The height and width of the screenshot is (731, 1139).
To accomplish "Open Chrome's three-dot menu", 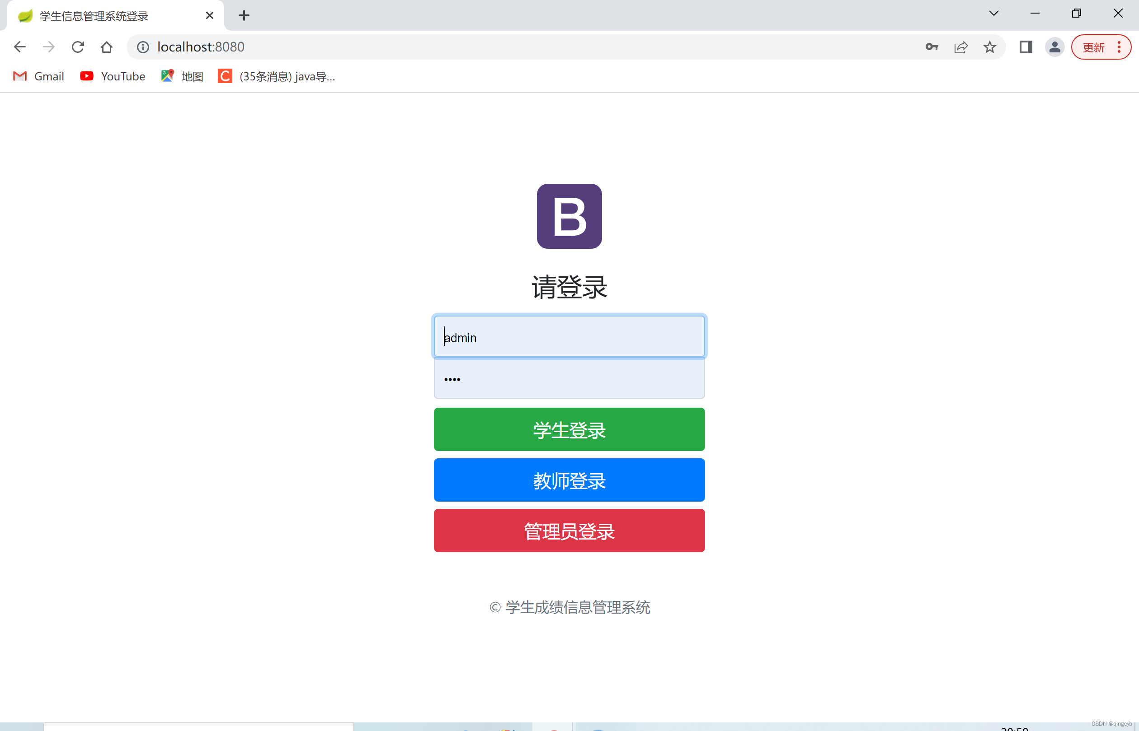I will tap(1119, 47).
